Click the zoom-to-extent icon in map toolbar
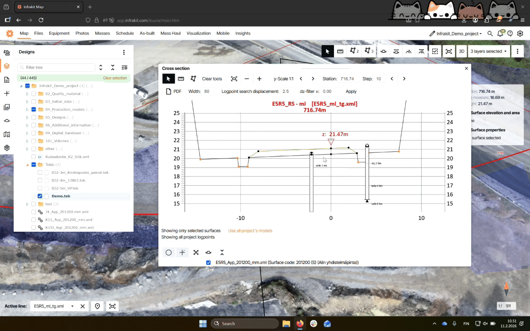The height and width of the screenshot is (331, 530). point(449,51)
